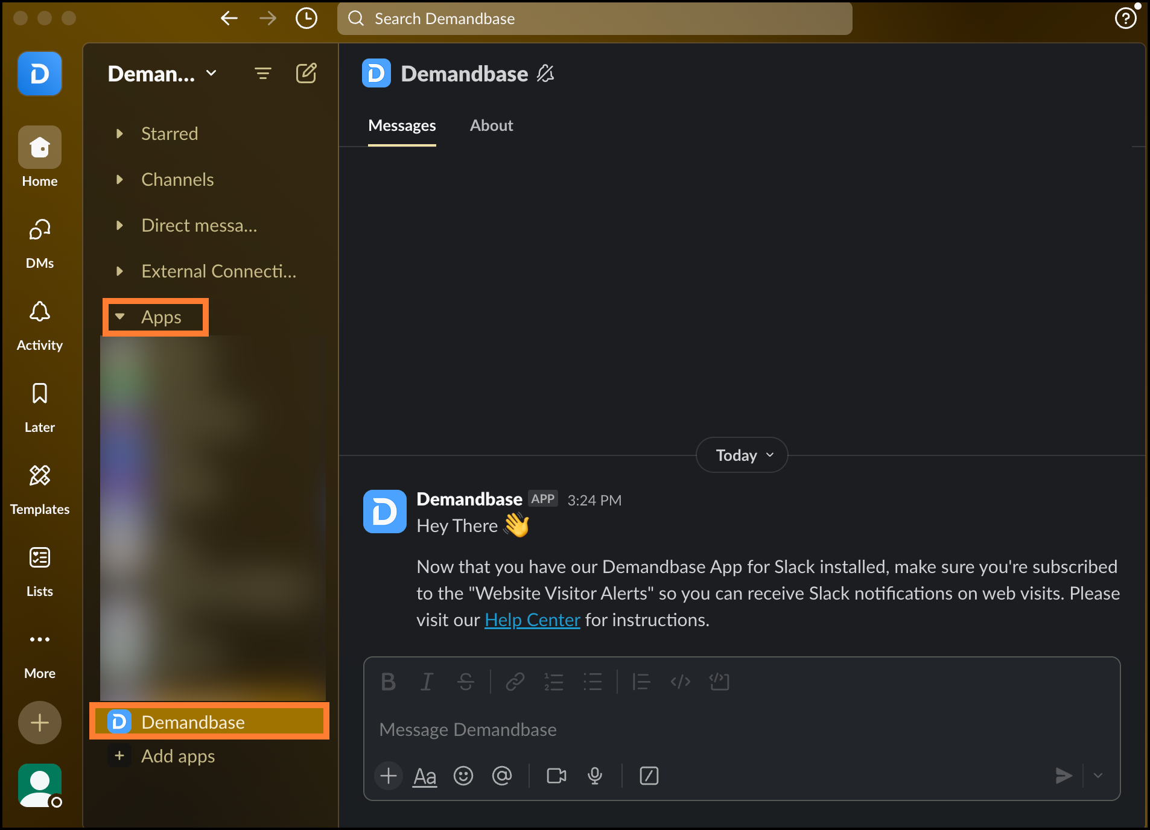The height and width of the screenshot is (830, 1150).
Task: Open DMs in the left rail
Action: [x=40, y=244]
